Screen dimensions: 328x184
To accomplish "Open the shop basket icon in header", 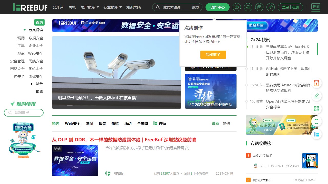I will pyautogui.click(x=237, y=7).
